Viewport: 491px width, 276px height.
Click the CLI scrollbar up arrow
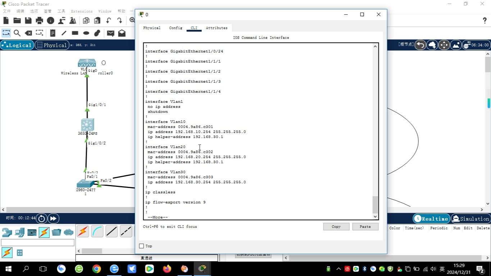[376, 46]
